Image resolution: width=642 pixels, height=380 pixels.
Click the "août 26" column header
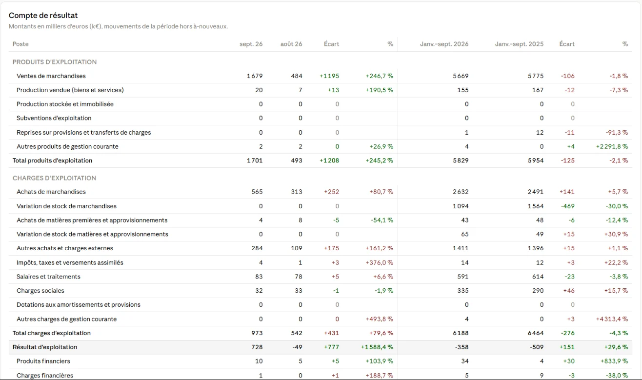[x=291, y=44]
